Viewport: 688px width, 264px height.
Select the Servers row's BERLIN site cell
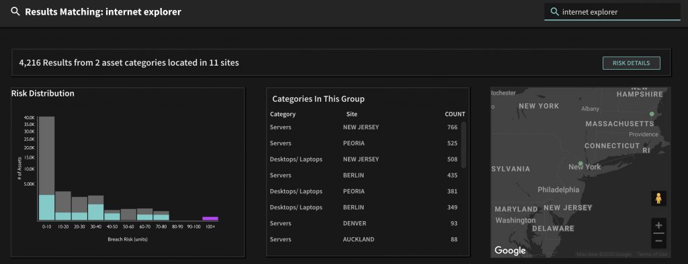point(353,175)
